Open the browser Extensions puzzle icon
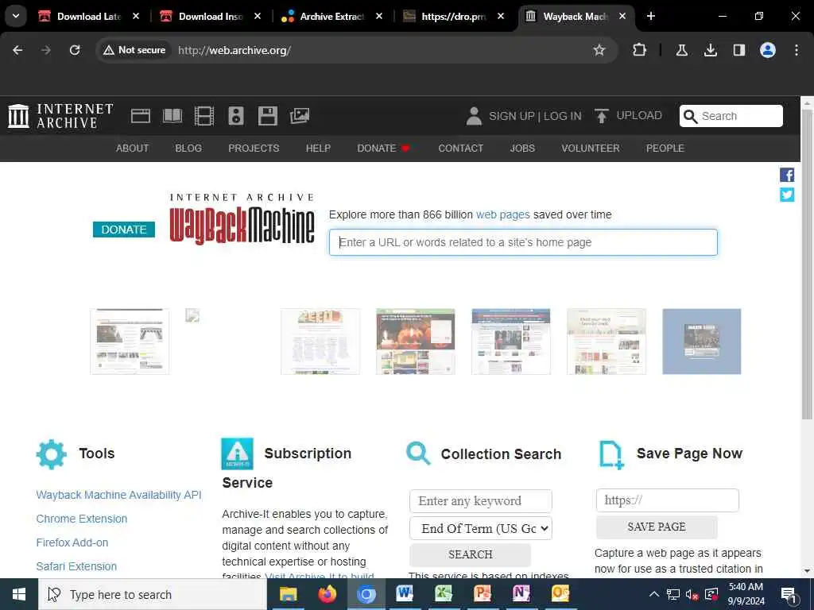The image size is (814, 610). pos(640,50)
